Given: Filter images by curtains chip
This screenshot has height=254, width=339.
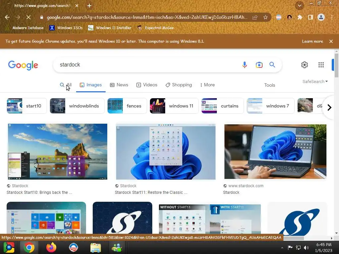Looking at the screenshot, I should (x=222, y=106).
